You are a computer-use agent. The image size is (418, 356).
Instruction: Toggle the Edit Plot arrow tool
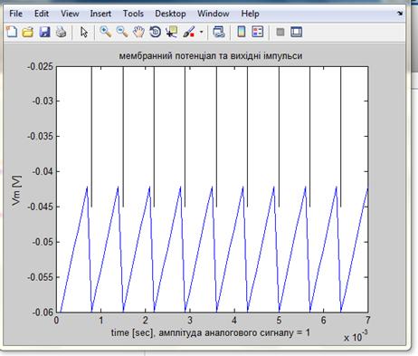pos(84,32)
